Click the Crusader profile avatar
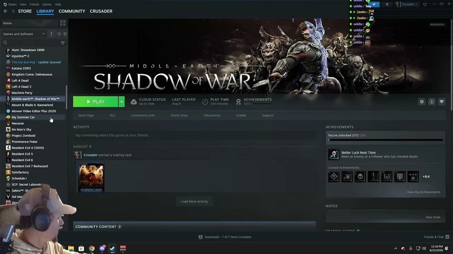This screenshot has height=254, width=453. (x=398, y=4)
